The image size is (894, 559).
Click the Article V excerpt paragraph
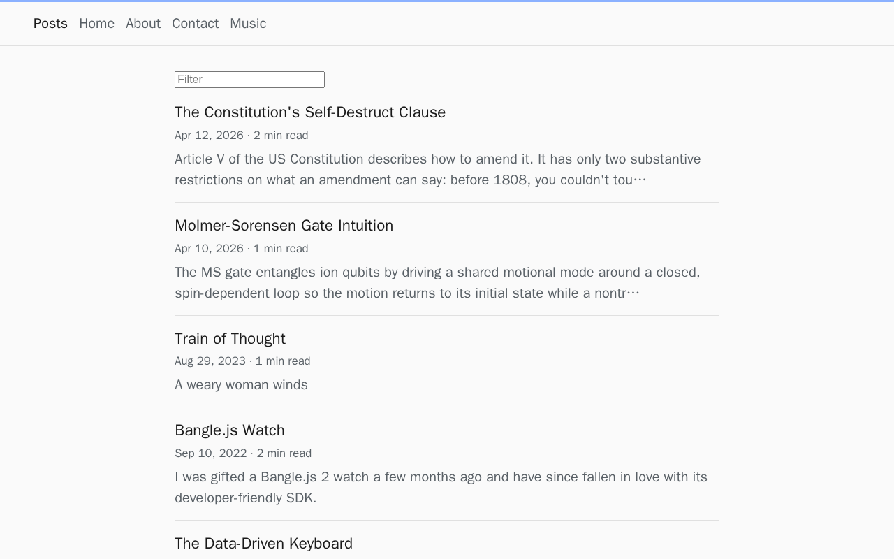click(x=438, y=170)
